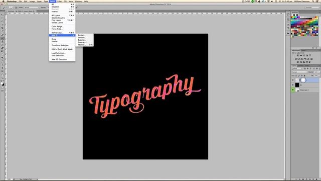Click Deselect in Select menu
The height and width of the screenshot is (181, 321).
[62, 7]
